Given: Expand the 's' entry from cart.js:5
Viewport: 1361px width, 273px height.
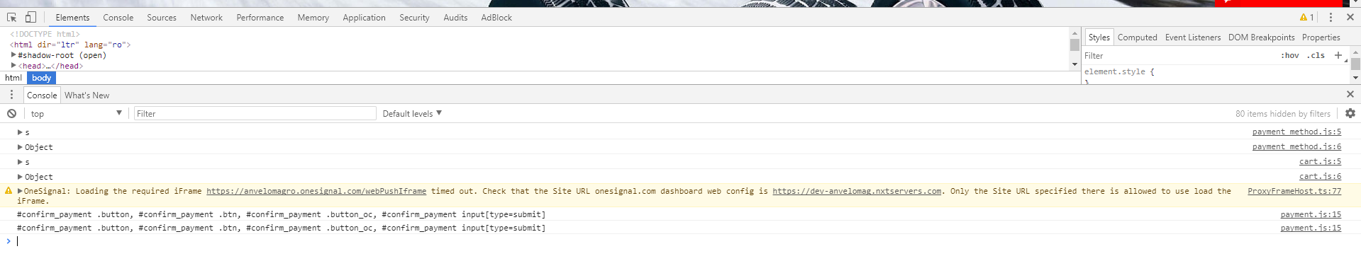Looking at the screenshot, I should click(x=20, y=162).
